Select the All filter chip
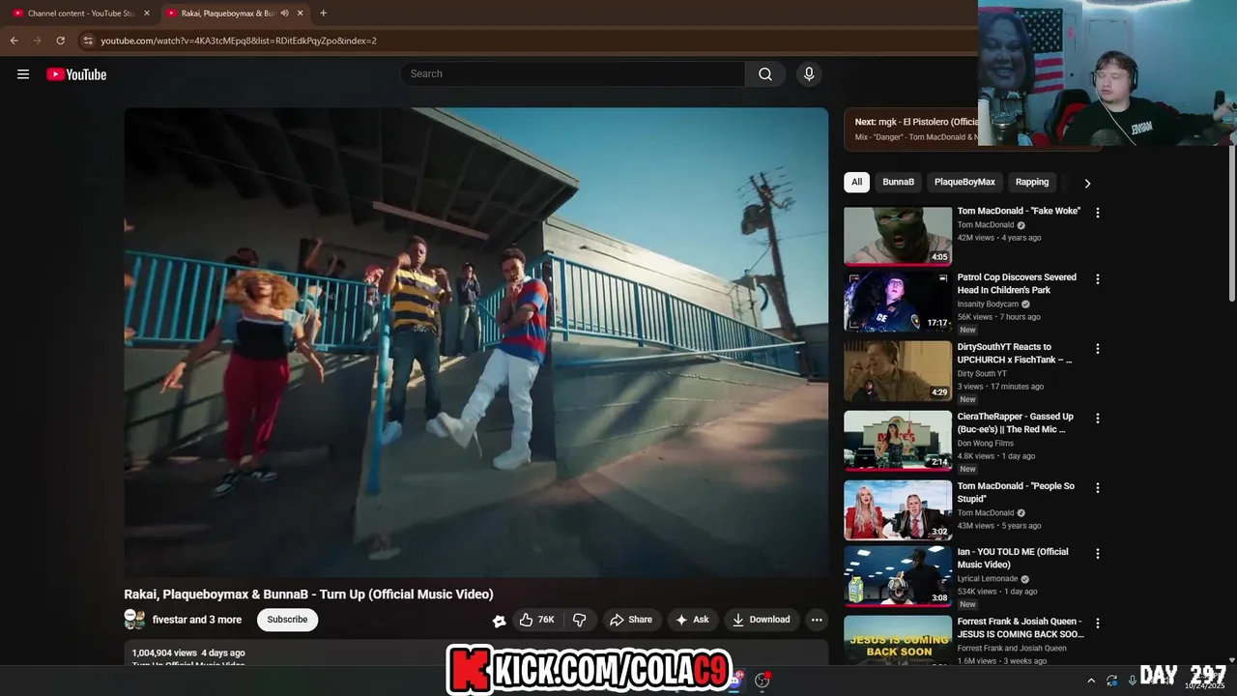Image resolution: width=1237 pixels, height=696 pixels. (x=856, y=182)
